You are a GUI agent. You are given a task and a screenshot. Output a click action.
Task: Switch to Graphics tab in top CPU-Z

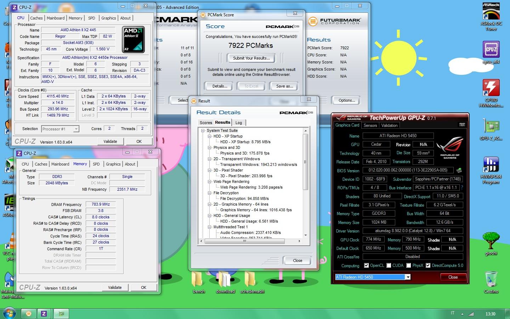coord(108,18)
